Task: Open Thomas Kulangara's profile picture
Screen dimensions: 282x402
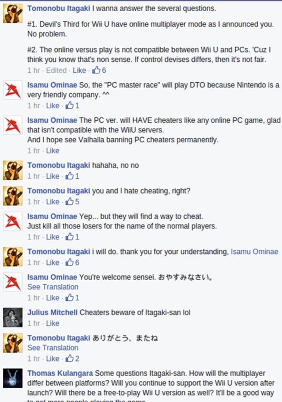Action: click(13, 378)
